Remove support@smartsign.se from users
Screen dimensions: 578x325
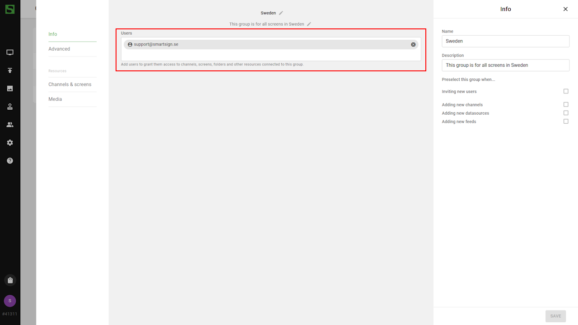coord(413,45)
